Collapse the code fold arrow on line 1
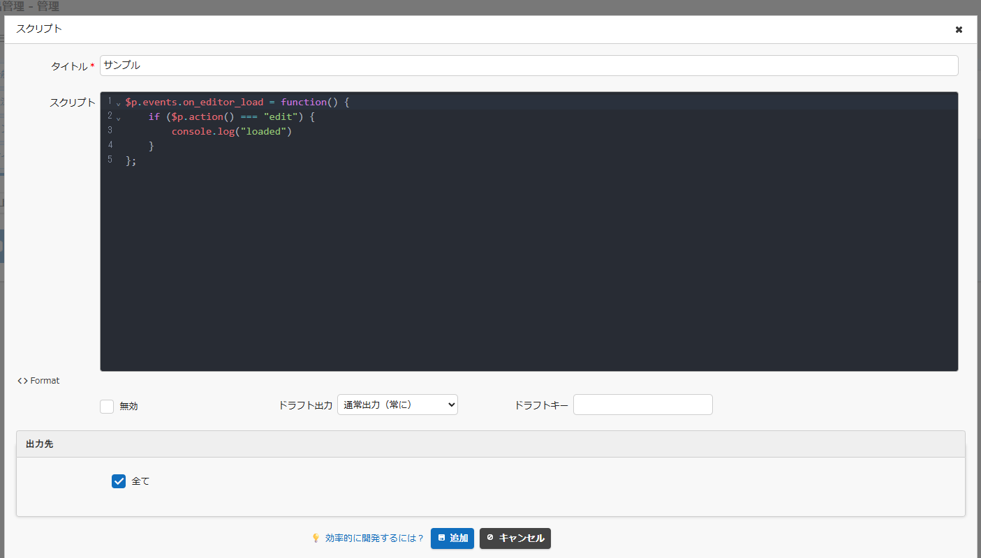Screen dimensions: 981x558 [x=119, y=103]
